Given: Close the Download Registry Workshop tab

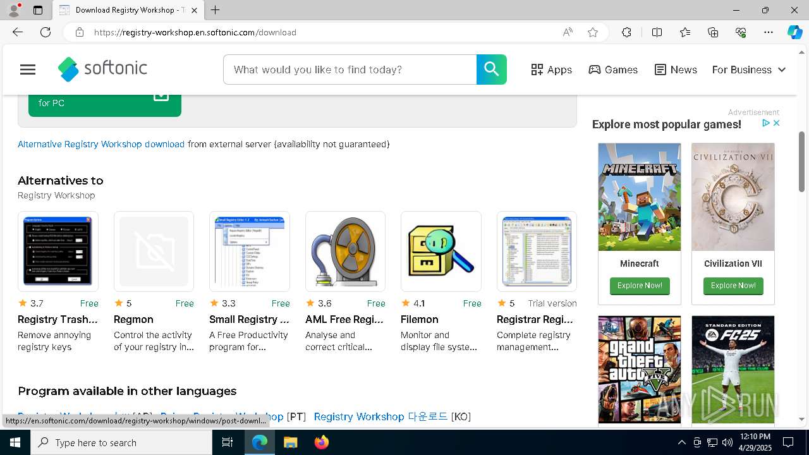Looking at the screenshot, I should (195, 10).
